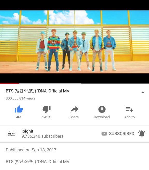The image size is (149, 170).
Task: Tap the Download circle icon
Action: tap(102, 109)
